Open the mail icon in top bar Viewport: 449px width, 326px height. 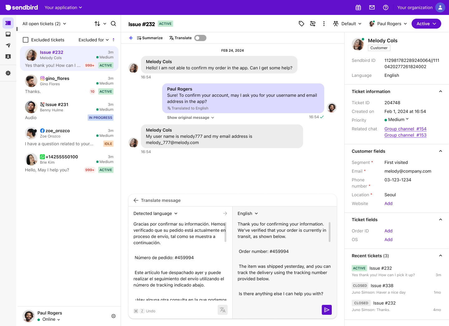point(372,7)
